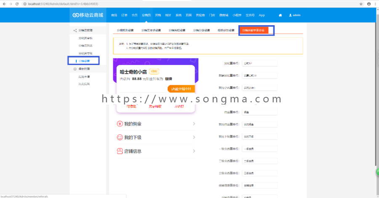Image resolution: width=379 pixels, height=198 pixels.
Task: Open the 统计 top menu
Action: pyautogui.click(x=168, y=15)
